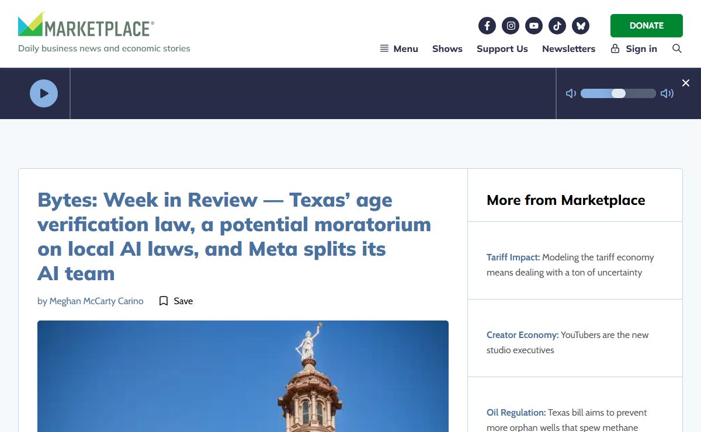
Task: Open the Bytes: Week in Review headline
Action: coord(234,236)
